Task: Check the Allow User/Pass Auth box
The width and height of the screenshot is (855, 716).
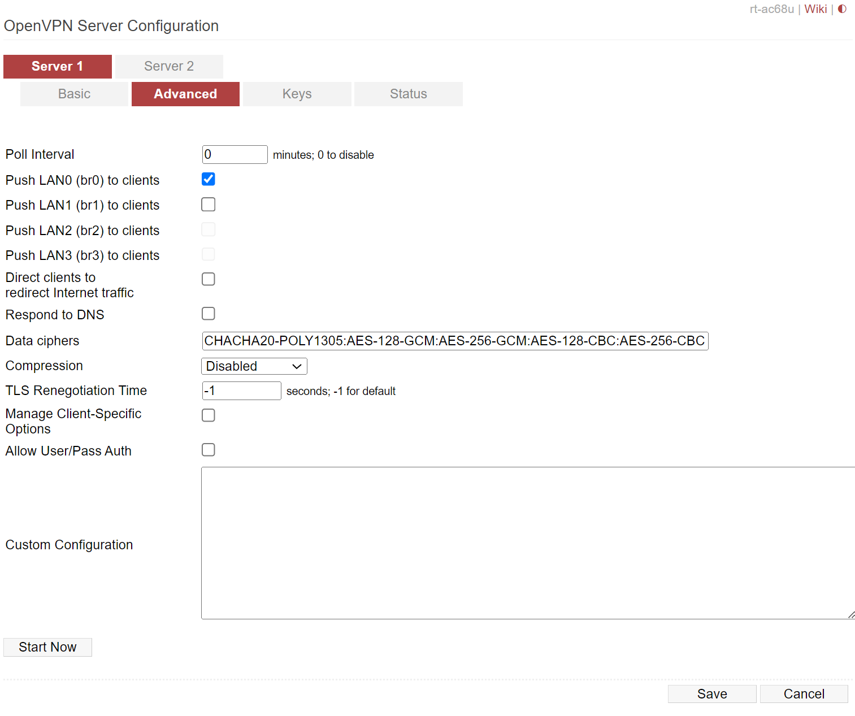Action: 209,450
